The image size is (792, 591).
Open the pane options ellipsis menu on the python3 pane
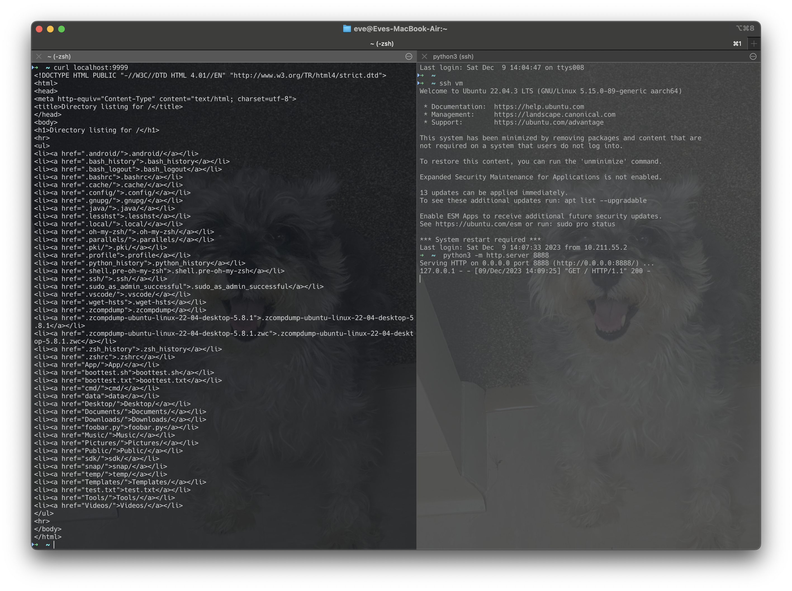(x=752, y=56)
